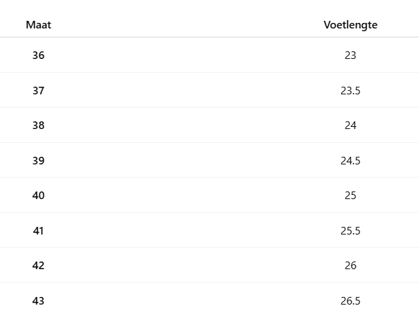This screenshot has height=333, width=419.
Task: Select size 41 in Maat column
Action: (x=38, y=230)
